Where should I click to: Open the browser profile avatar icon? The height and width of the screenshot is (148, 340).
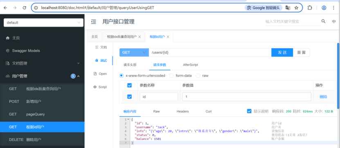[324, 8]
